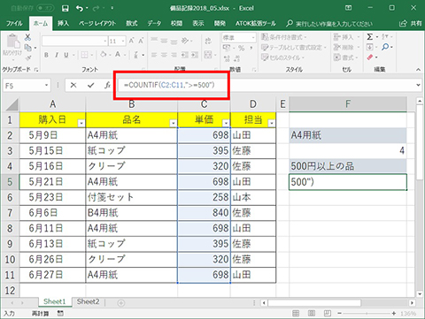Click the Clear eraser icon
The width and height of the screenshot is (425, 319).
pyautogui.click(x=370, y=57)
